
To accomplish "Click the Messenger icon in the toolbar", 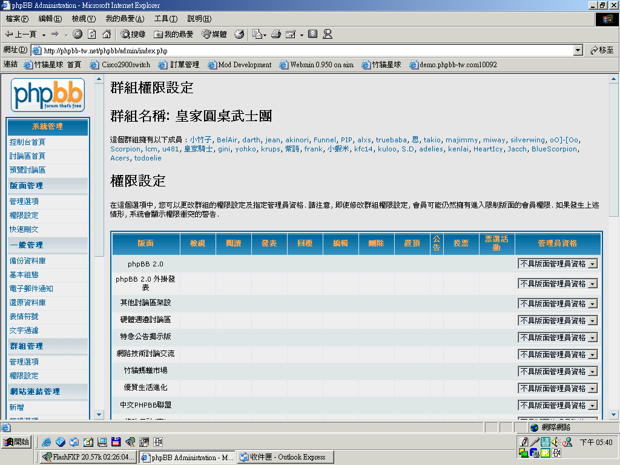I will [328, 35].
